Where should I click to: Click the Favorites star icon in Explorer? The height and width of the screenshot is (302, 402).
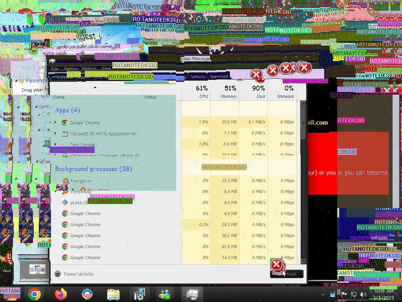click(x=22, y=81)
